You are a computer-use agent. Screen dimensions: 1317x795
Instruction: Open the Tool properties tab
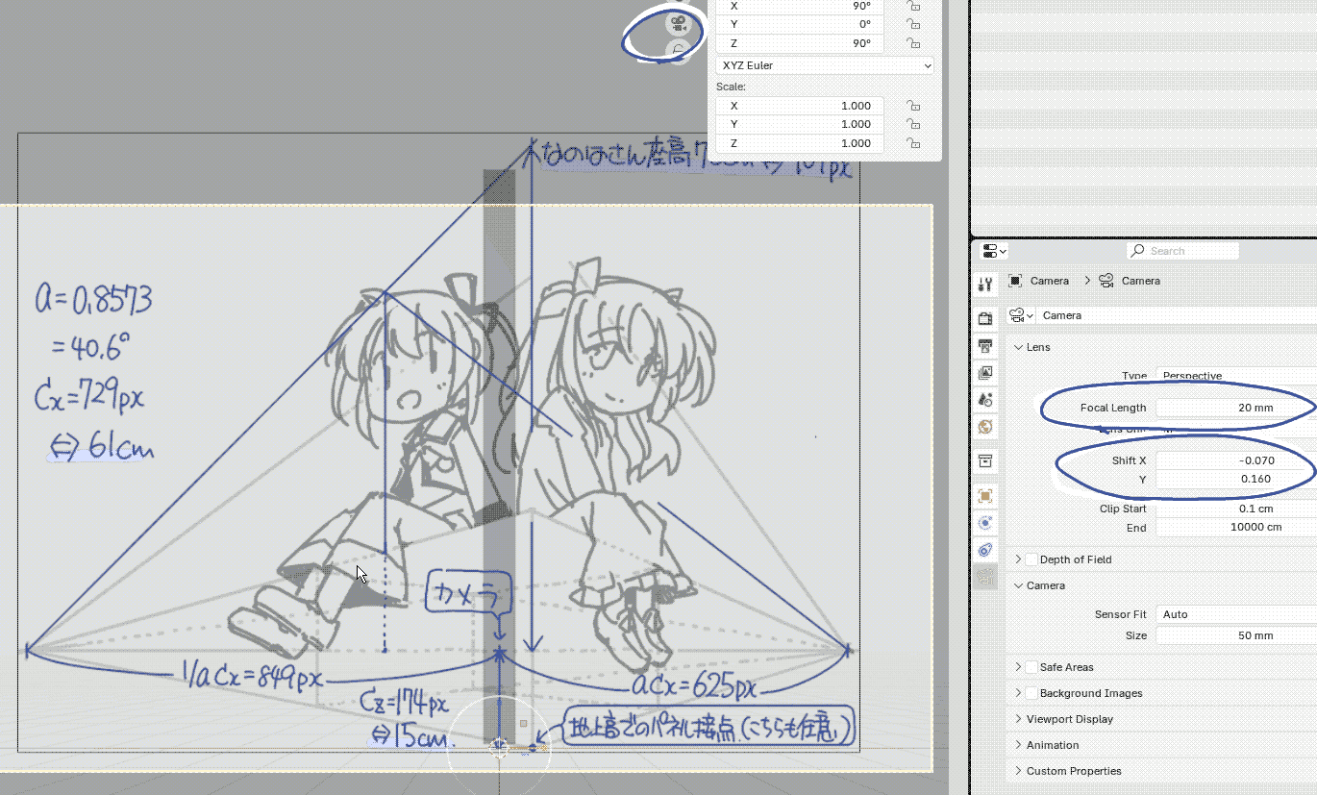coord(984,284)
